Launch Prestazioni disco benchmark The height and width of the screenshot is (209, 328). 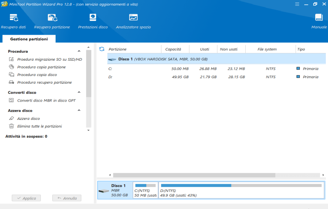(93, 21)
